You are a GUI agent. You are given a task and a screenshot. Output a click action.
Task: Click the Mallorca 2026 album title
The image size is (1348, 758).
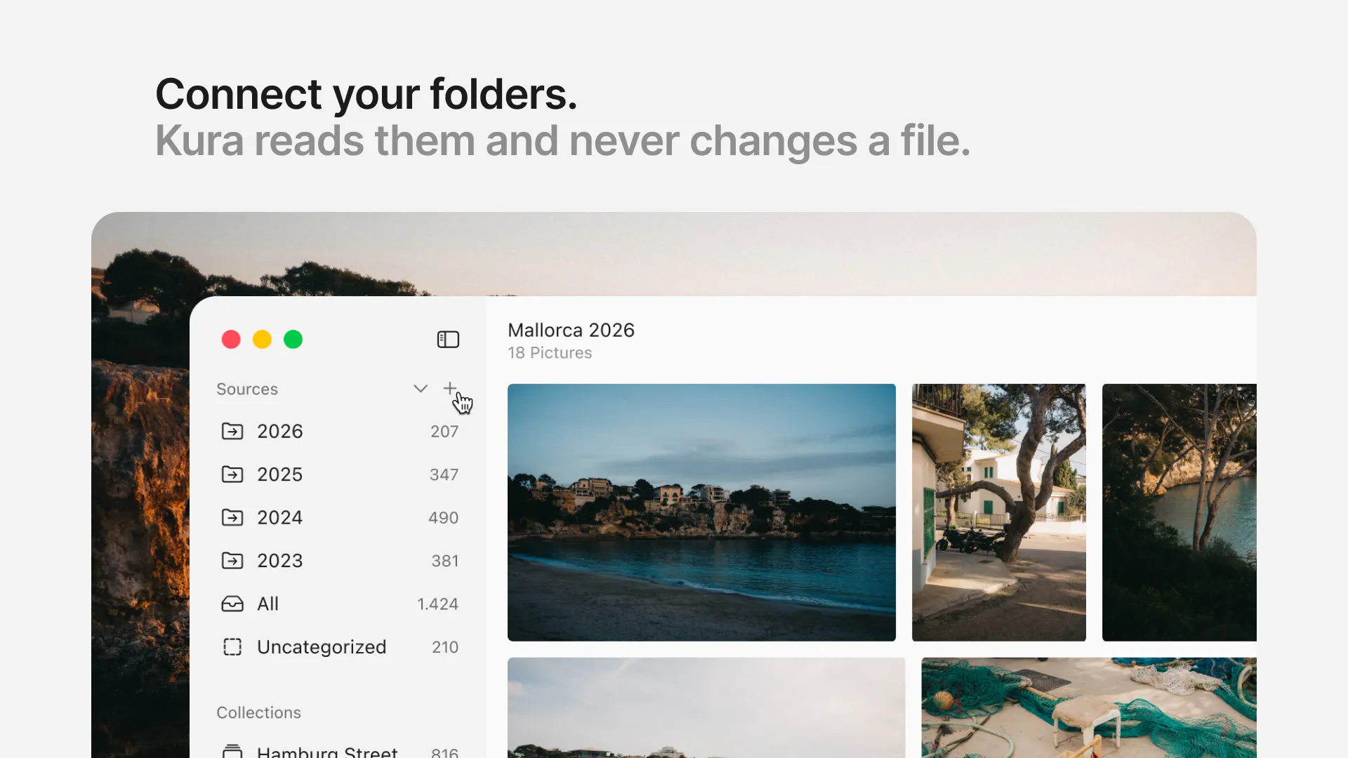[571, 330]
